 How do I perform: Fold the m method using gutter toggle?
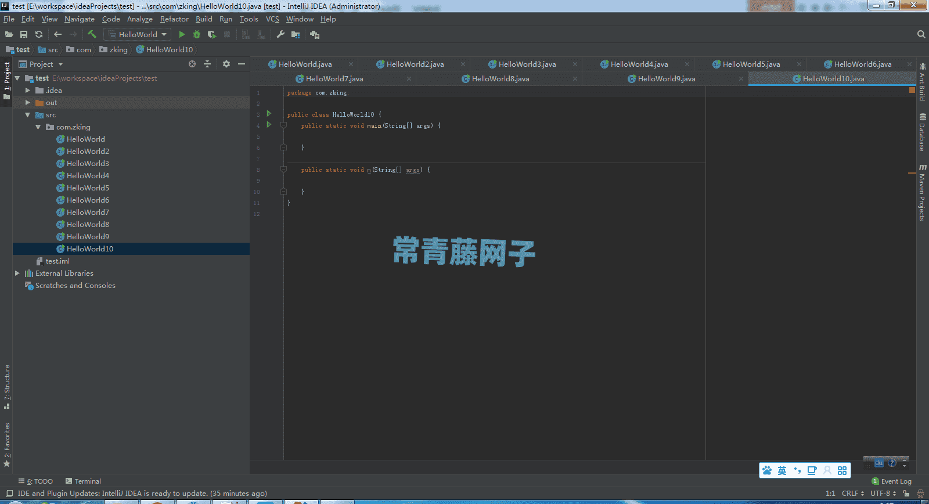coord(283,170)
